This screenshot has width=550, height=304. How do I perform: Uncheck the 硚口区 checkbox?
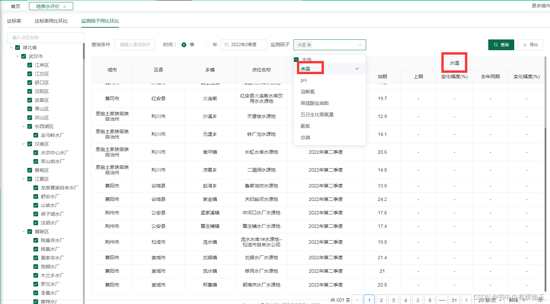pos(30,83)
